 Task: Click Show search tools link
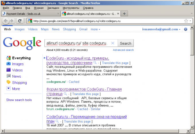point(19,100)
